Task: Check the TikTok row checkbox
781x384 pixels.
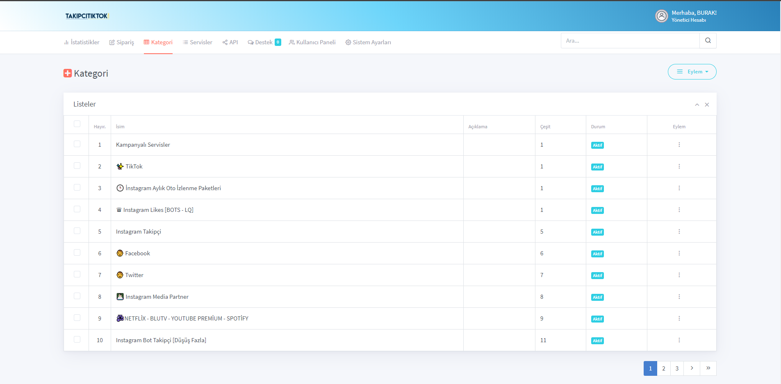Action: tap(77, 166)
